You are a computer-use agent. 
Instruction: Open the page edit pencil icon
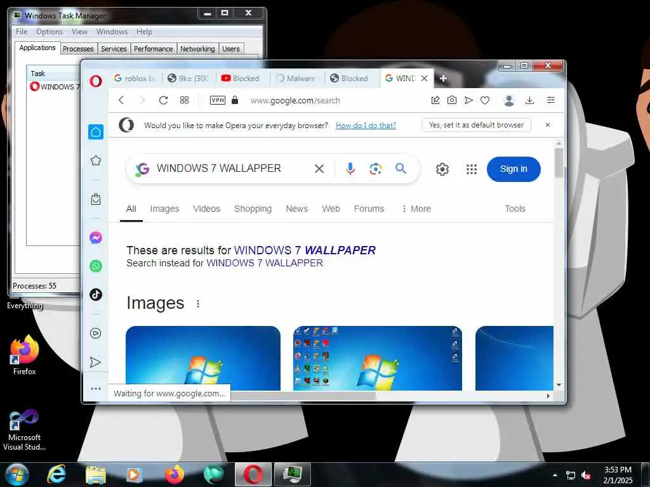[x=435, y=100]
